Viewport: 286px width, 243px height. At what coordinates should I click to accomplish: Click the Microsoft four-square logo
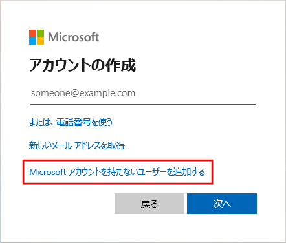(36, 37)
